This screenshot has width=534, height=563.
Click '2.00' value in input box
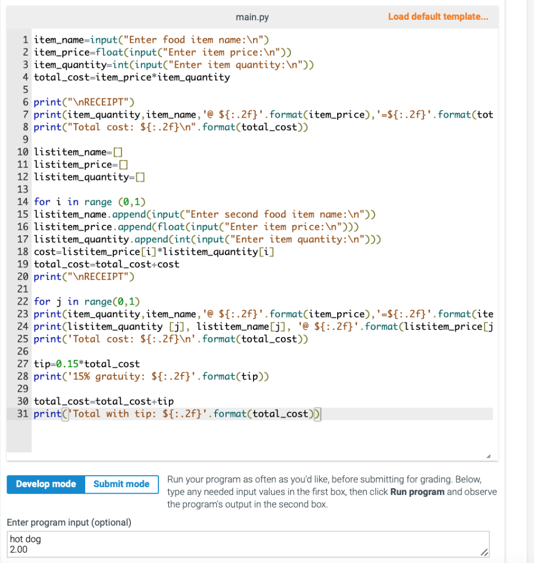click(x=19, y=549)
